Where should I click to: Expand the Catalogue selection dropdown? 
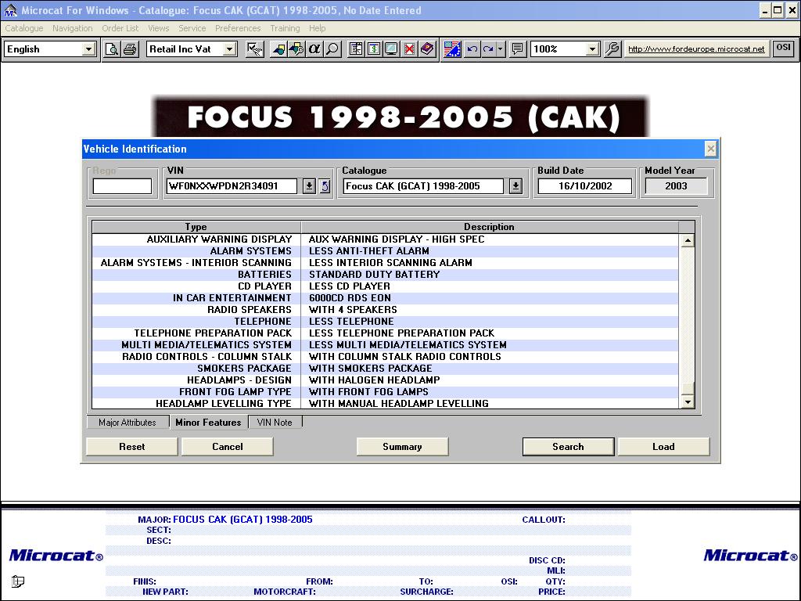515,186
